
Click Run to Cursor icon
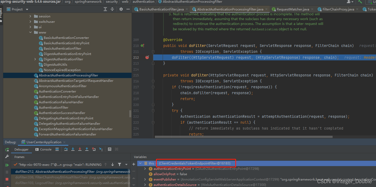(x=101, y=149)
